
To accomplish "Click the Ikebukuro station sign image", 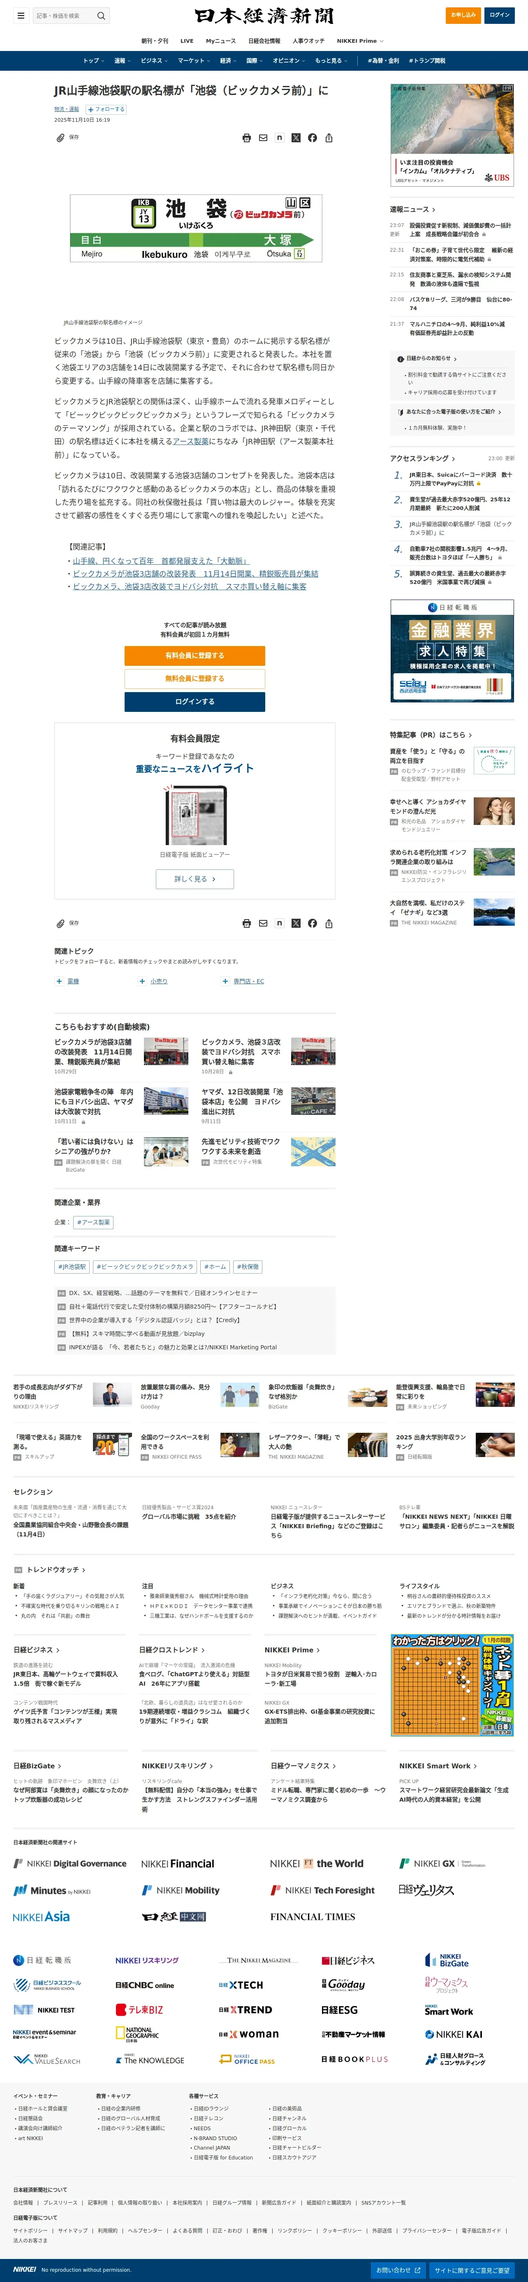I will click(196, 228).
